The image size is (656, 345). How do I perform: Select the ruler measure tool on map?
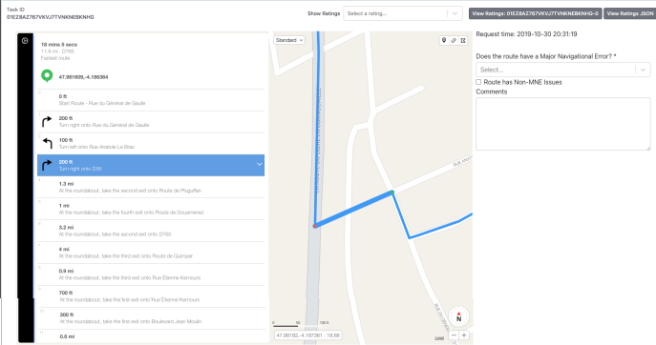454,40
